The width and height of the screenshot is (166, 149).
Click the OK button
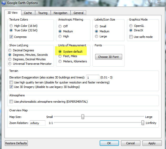coord(109,143)
